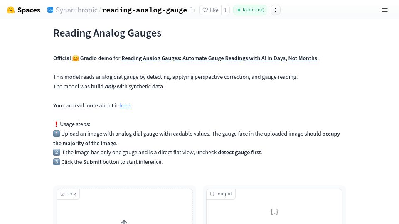Click the img upload label icon

(63, 194)
